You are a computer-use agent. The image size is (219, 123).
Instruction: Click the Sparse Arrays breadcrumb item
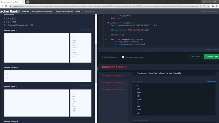[90, 11]
